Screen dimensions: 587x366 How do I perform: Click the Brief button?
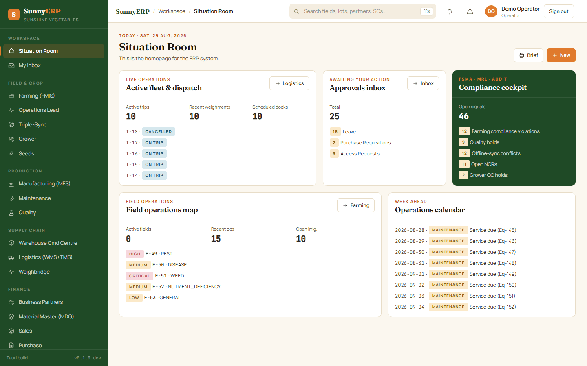tap(528, 55)
